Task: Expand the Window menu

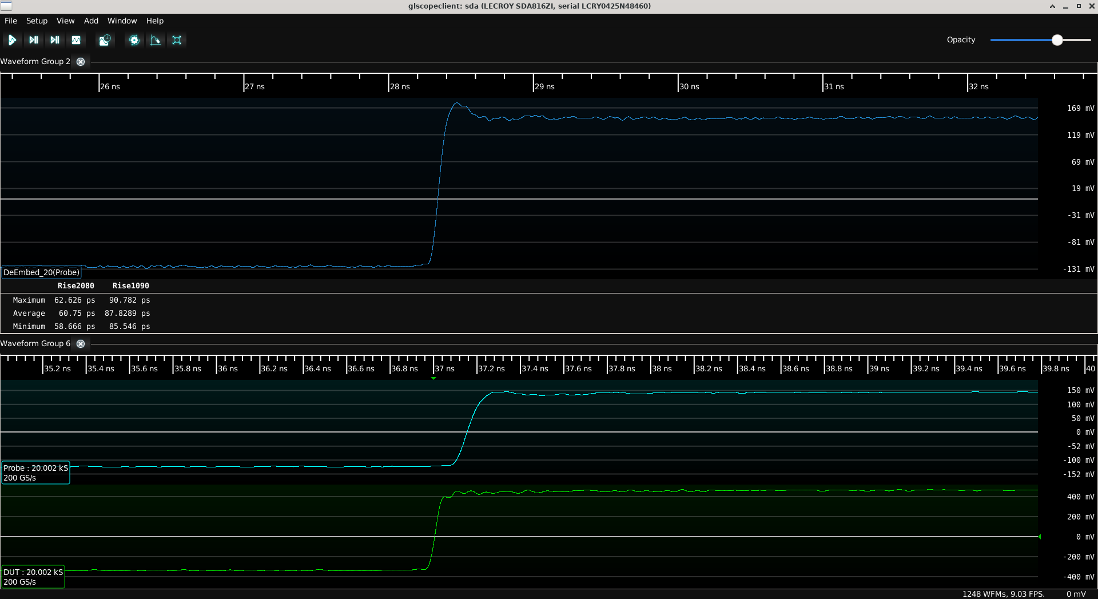Action: coord(122,21)
